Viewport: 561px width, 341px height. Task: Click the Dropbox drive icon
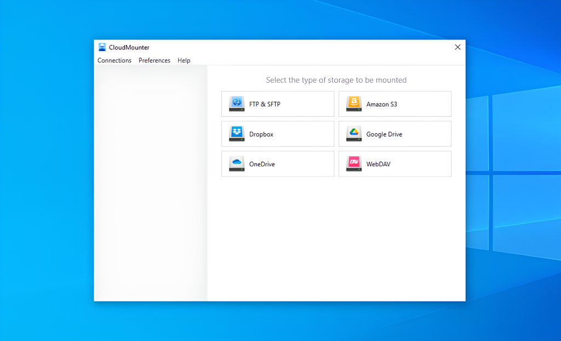pyautogui.click(x=236, y=133)
